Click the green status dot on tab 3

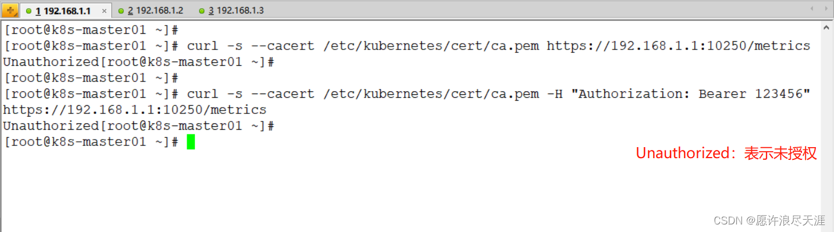201,11
